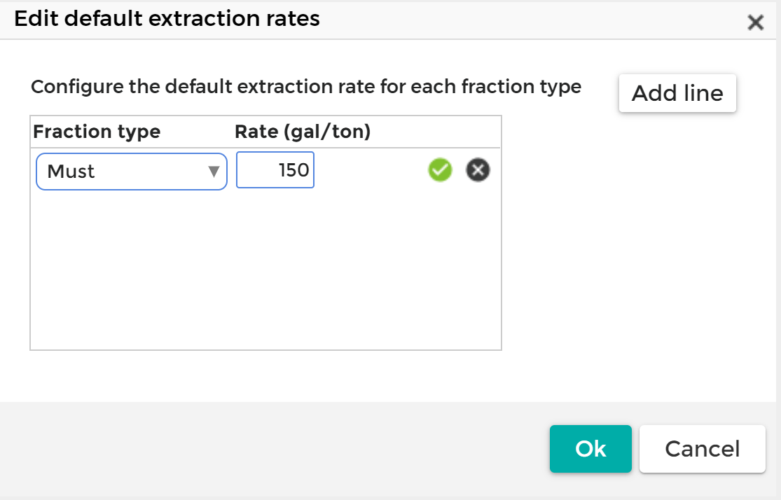The height and width of the screenshot is (500, 781).
Task: Click the Rate field containing 150
Action: coord(275,171)
